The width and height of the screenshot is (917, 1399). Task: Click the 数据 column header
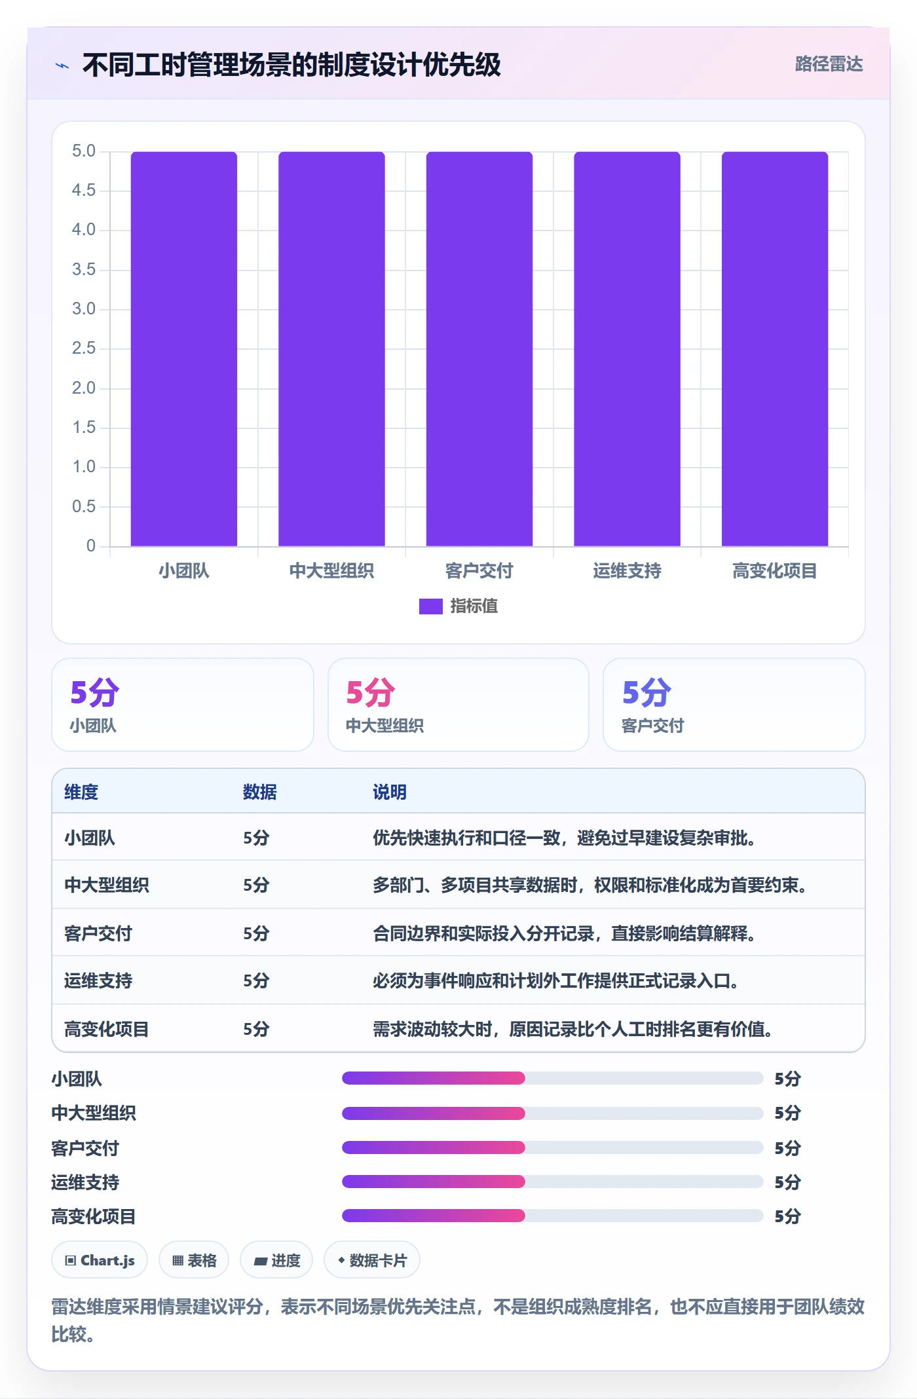(x=260, y=792)
